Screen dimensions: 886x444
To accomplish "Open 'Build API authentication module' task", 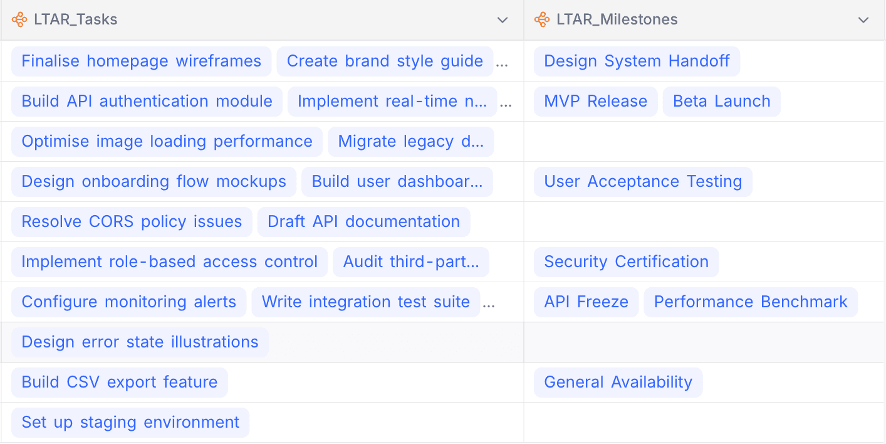I will coord(147,102).
